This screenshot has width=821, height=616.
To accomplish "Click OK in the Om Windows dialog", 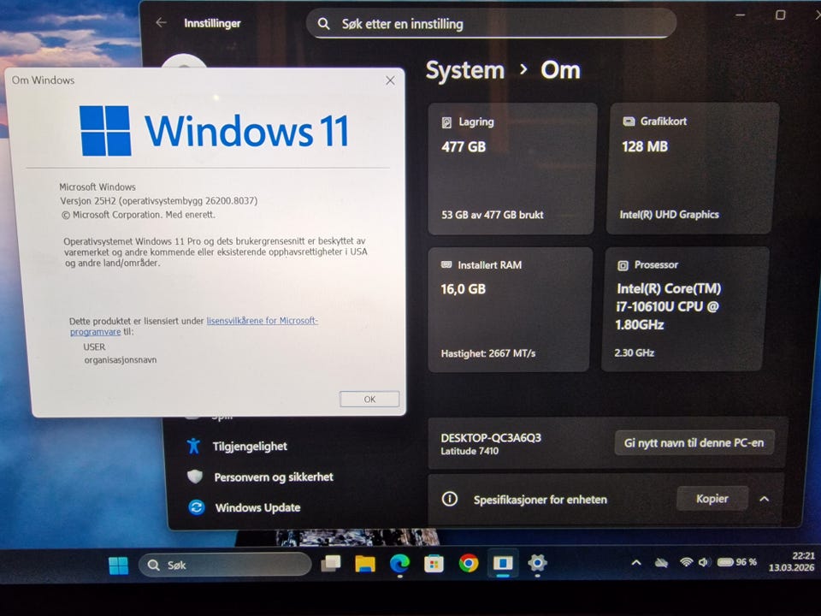I will pyautogui.click(x=369, y=400).
